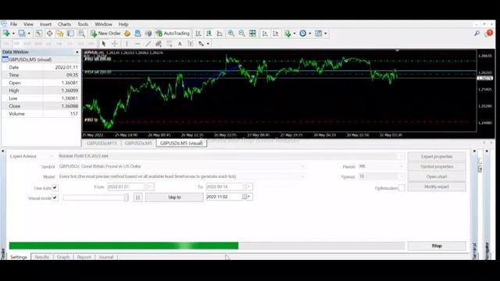Toggle the Market Watch icon
Viewport: 500px width, 281px height.
38,33
